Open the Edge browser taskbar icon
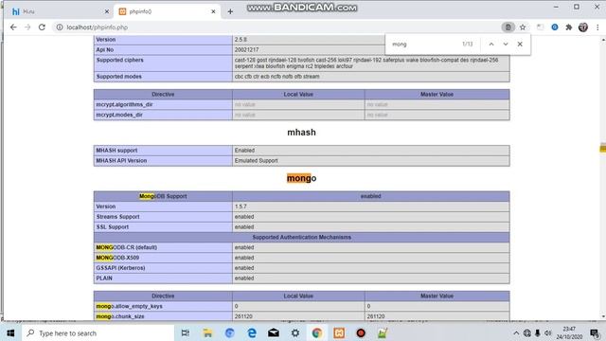The image size is (606, 341). 252,332
